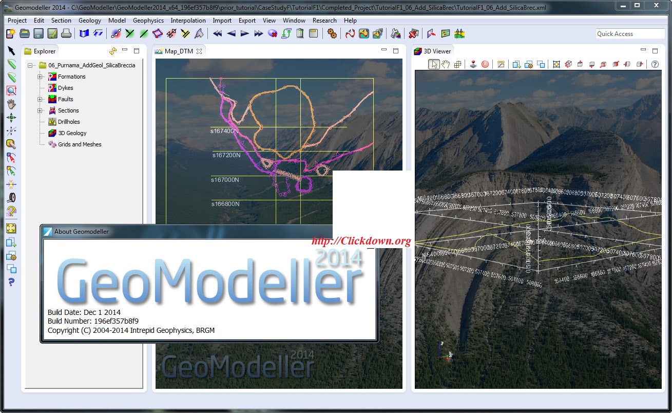Viewport: 672px width, 413px height.
Task: Open the Project menu
Action: click(x=17, y=21)
